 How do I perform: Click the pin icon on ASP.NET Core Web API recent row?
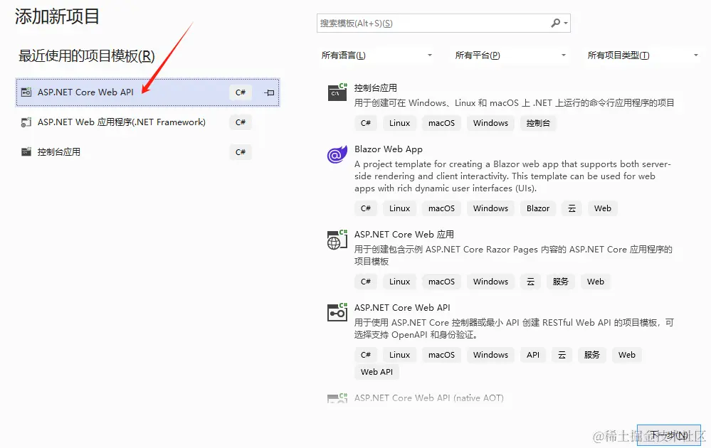point(269,92)
